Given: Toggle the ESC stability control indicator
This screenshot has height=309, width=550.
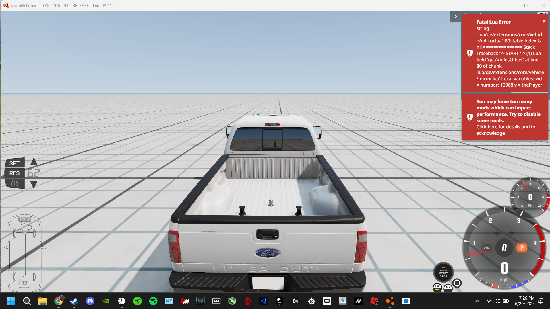Looking at the screenshot, I should [437, 287].
